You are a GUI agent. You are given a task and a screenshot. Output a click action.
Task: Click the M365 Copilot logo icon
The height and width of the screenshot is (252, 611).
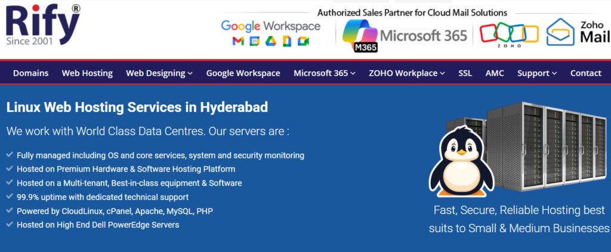(360, 36)
